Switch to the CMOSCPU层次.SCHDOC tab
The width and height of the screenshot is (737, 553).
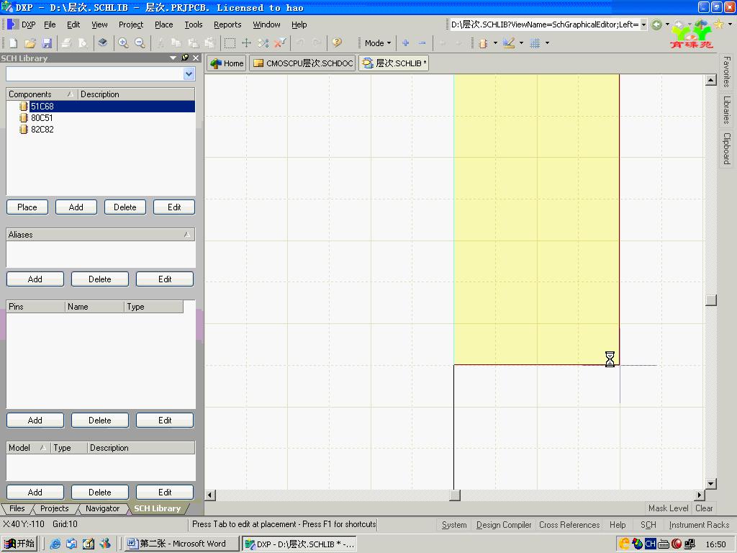303,63
